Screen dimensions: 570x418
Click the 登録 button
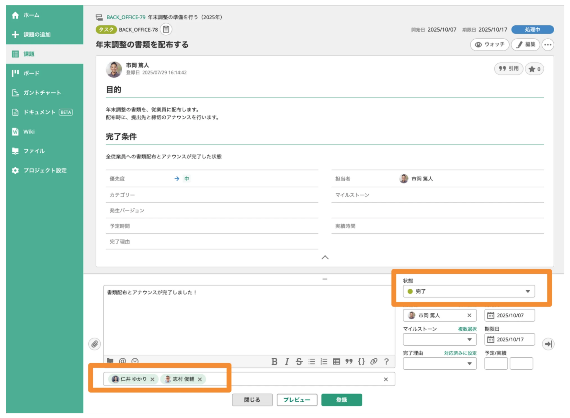[342, 400]
